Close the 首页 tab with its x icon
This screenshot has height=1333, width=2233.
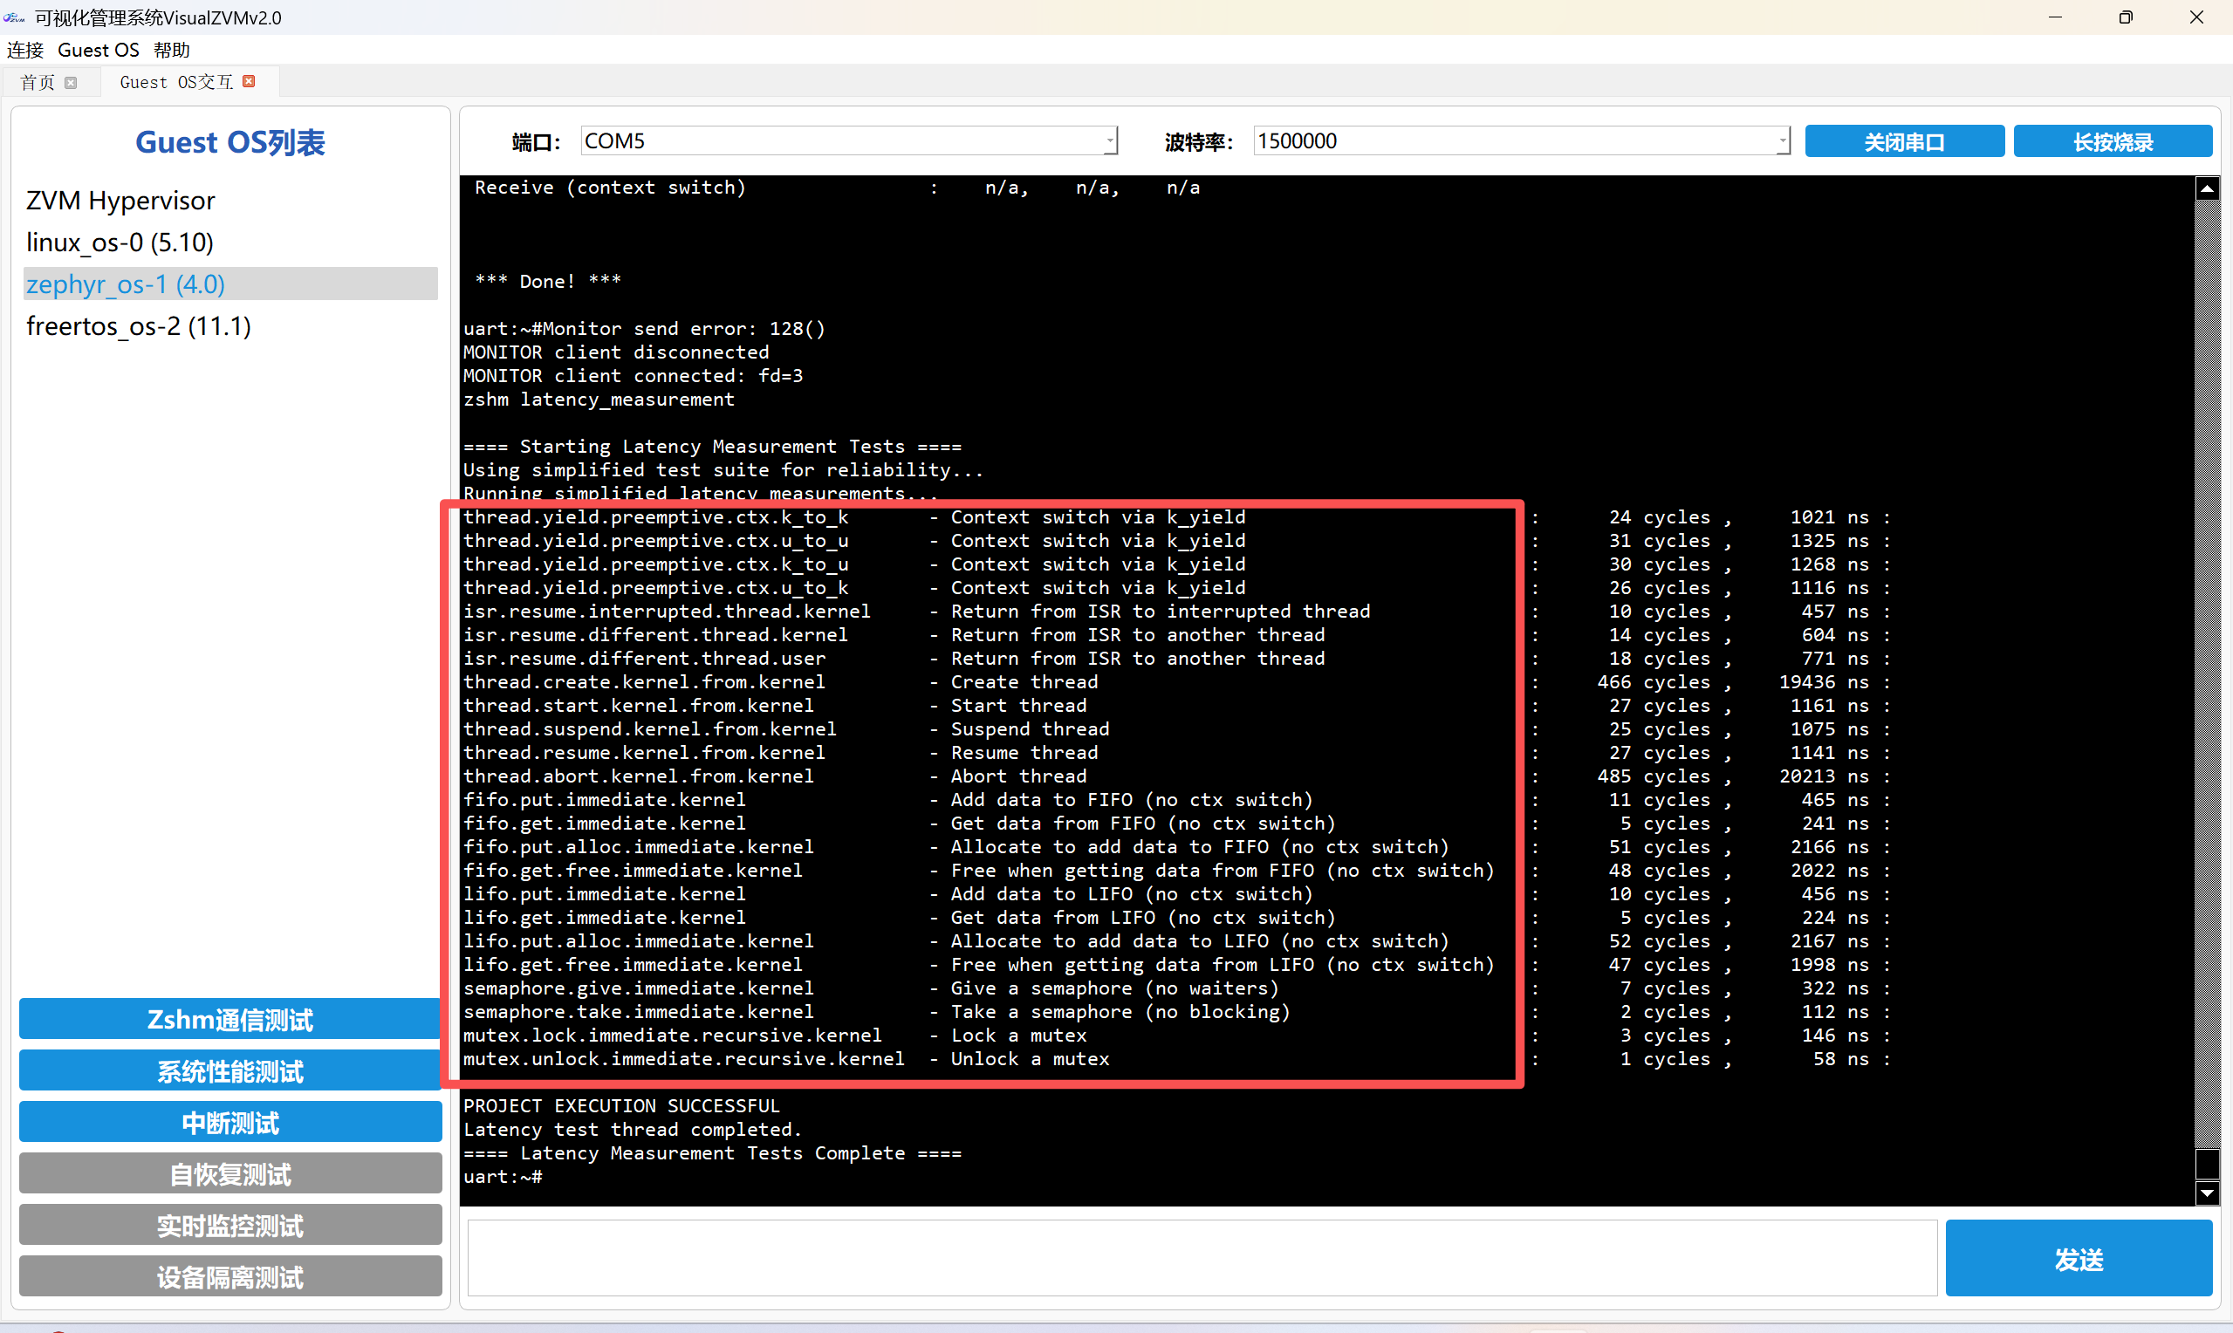coord(71,83)
